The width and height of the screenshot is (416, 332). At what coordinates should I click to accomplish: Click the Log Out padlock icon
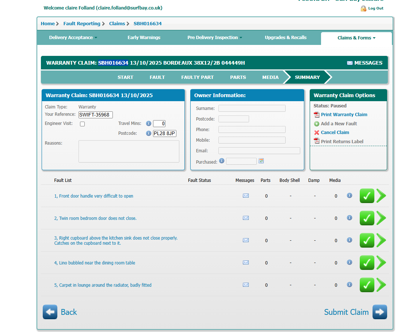pyautogui.click(x=363, y=8)
